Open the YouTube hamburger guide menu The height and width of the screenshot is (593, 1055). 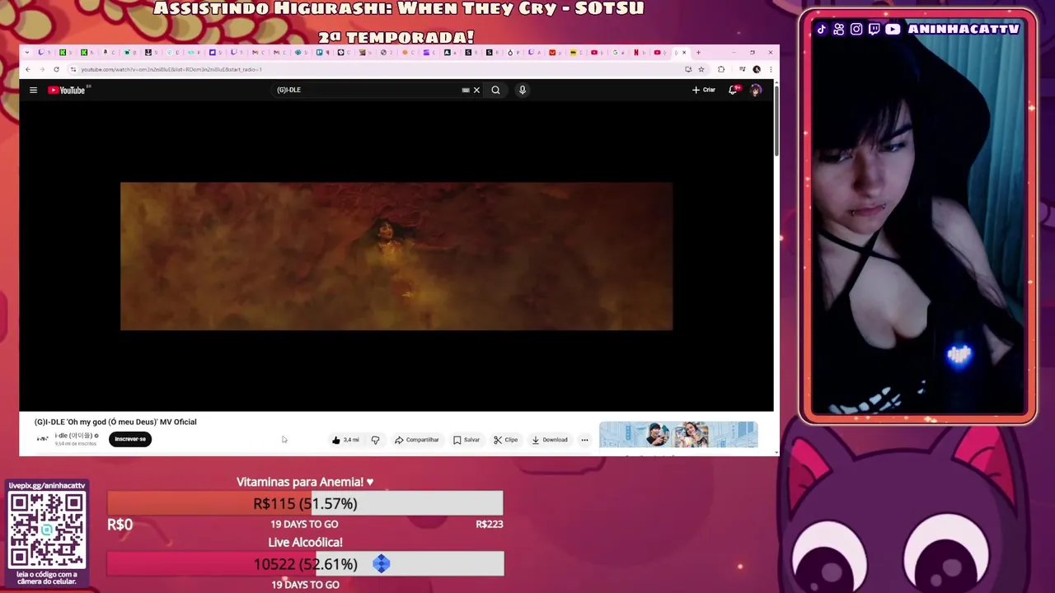33,90
